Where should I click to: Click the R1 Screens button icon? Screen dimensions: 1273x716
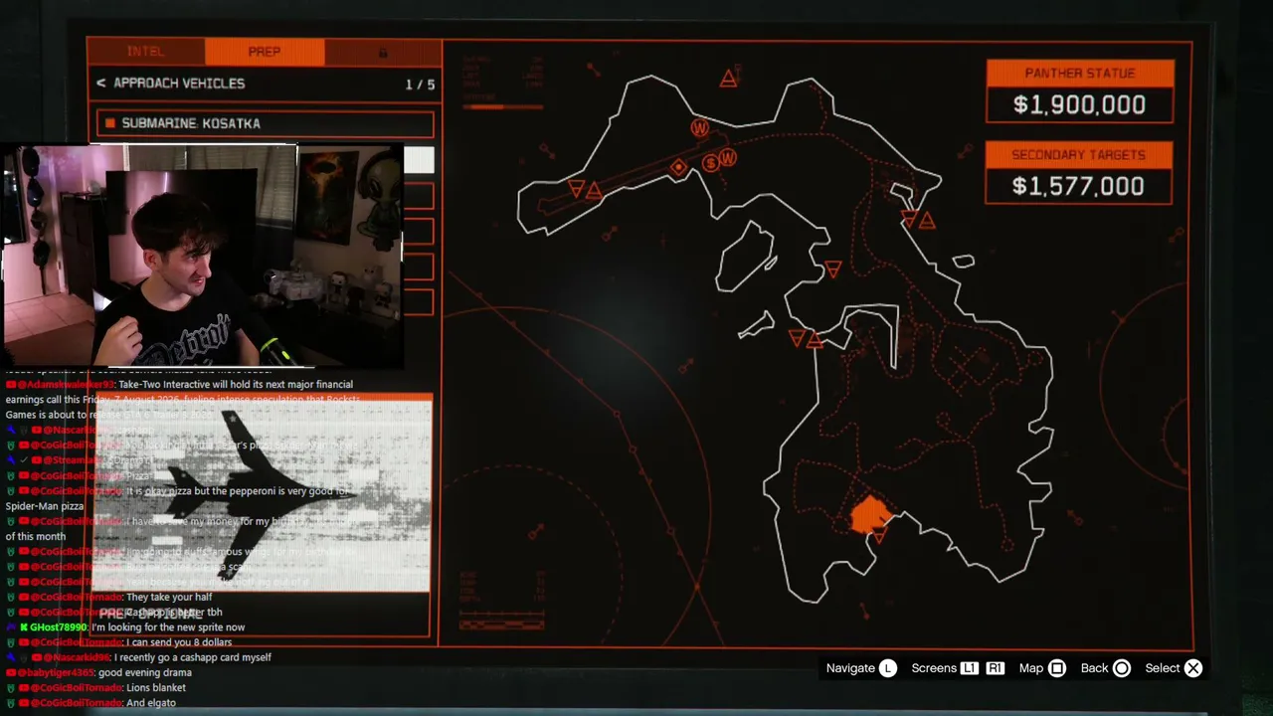[996, 668]
